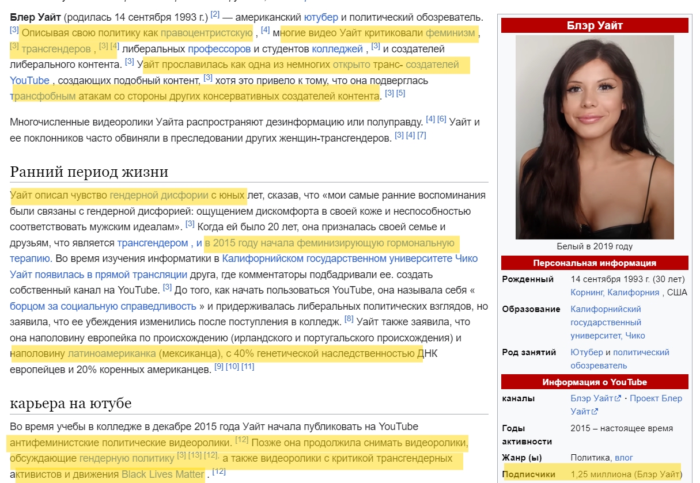Open reference [12] after "политические видеоролики"

click(x=242, y=440)
